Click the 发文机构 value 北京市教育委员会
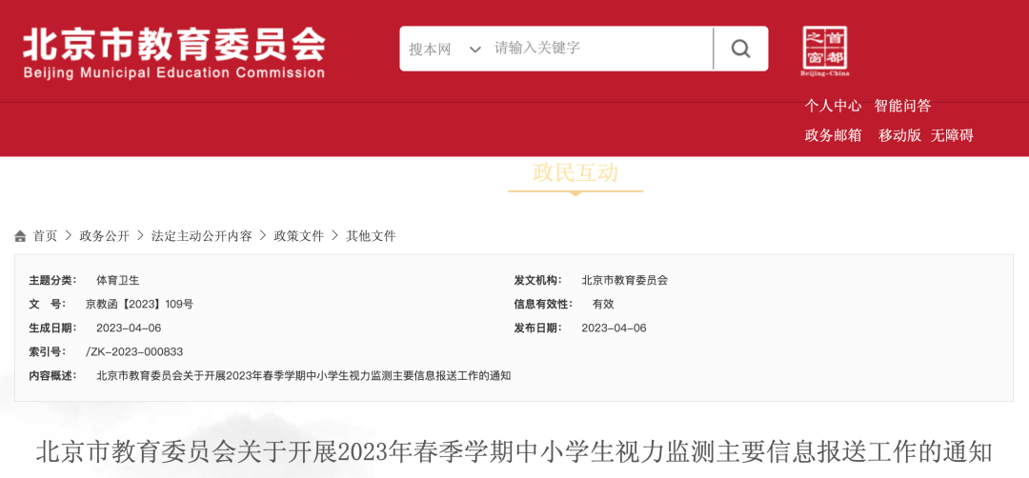This screenshot has height=478, width=1029. point(624,281)
